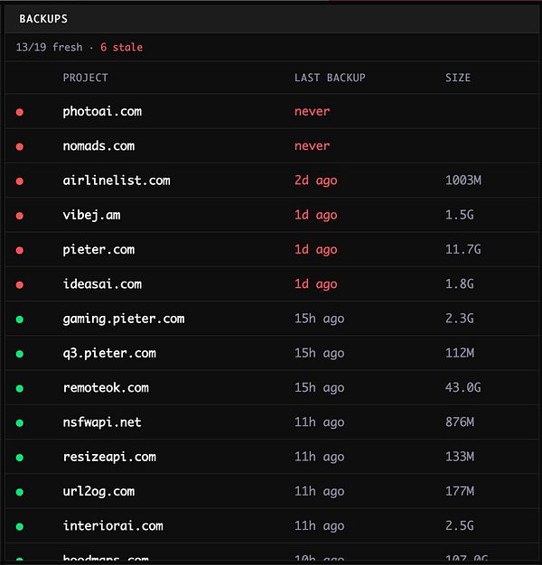Screen dimensions: 542x565
Task: Click the 2.3G size for gaming.pieter.com
Action: pos(460,319)
